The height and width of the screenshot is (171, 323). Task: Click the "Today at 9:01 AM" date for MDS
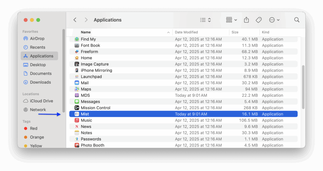click(x=191, y=95)
